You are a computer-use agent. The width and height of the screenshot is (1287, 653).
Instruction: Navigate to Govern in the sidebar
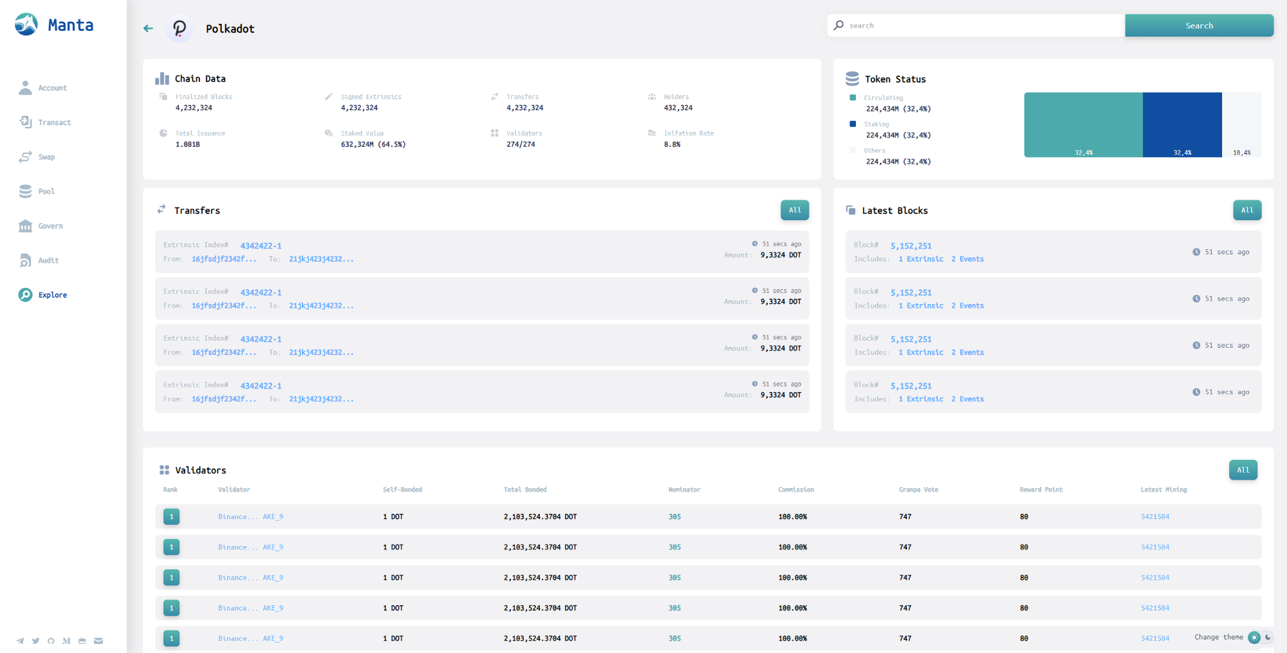coord(41,226)
